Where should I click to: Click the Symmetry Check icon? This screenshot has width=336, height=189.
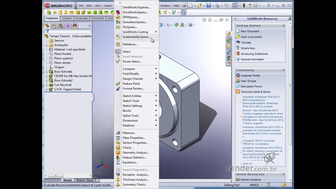(x=118, y=184)
